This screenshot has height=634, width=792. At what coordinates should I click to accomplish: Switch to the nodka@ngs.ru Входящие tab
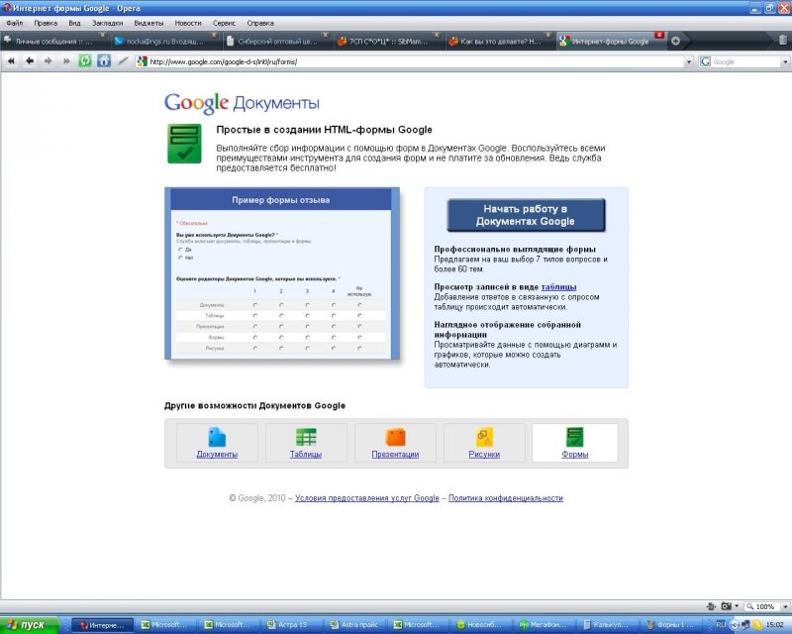165,42
